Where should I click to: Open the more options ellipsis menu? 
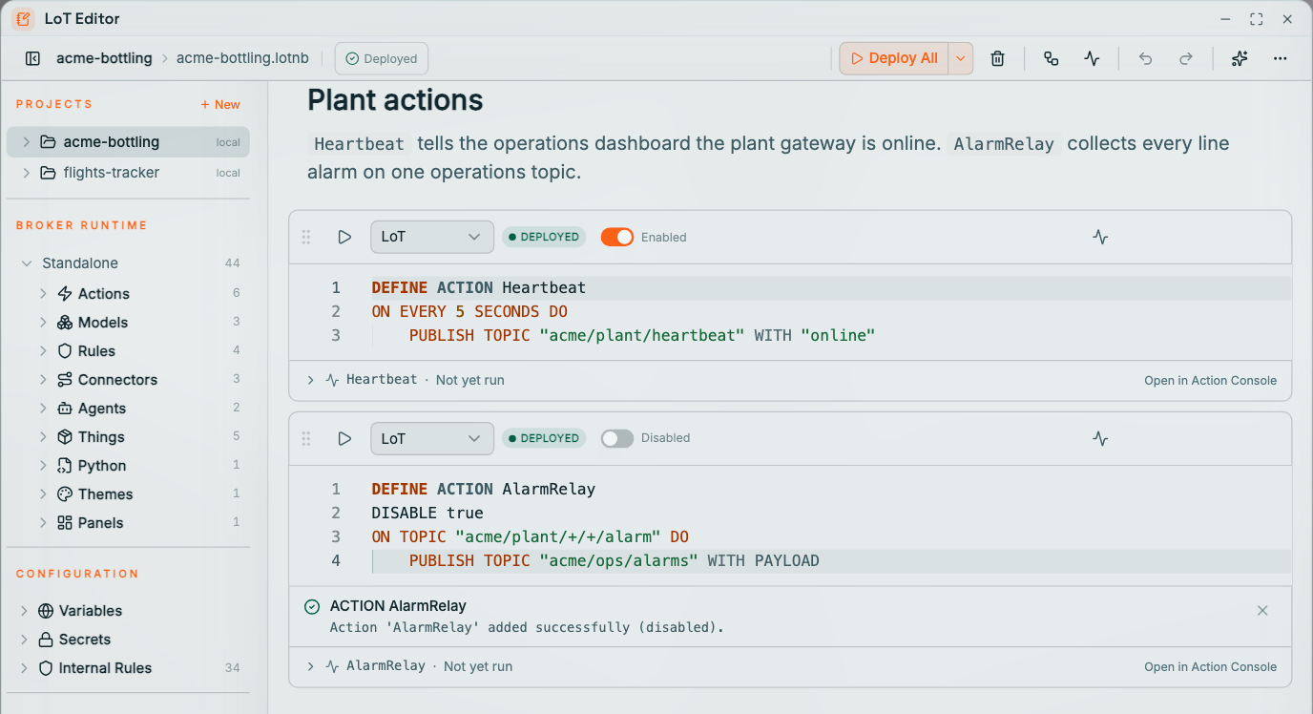1281,58
